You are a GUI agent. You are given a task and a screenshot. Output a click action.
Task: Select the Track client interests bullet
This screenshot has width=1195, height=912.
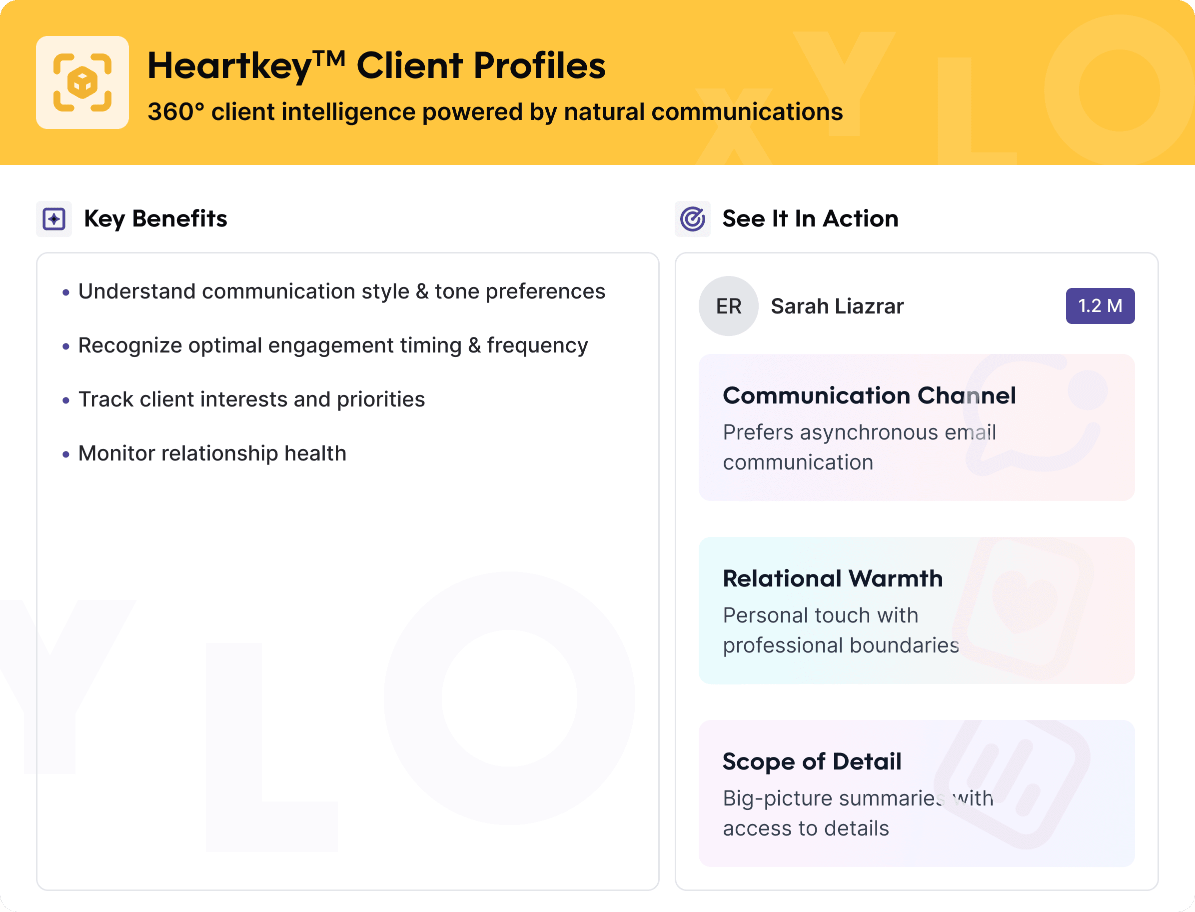251,399
